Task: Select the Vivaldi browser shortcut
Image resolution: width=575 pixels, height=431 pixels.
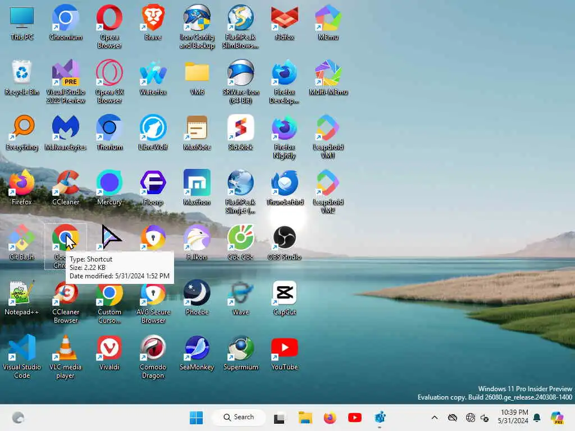Action: [109, 352]
